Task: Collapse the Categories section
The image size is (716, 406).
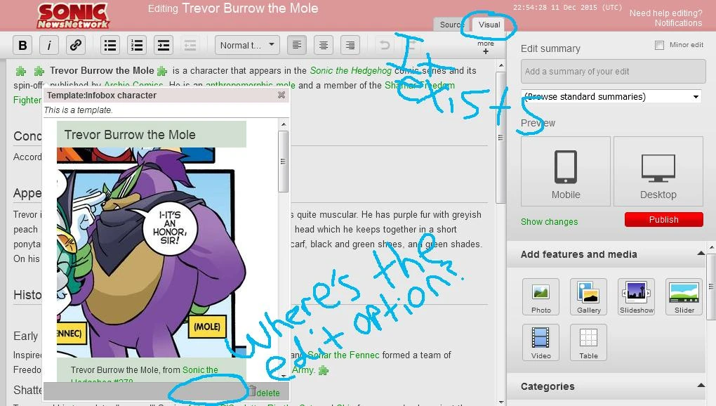Action: (x=701, y=386)
